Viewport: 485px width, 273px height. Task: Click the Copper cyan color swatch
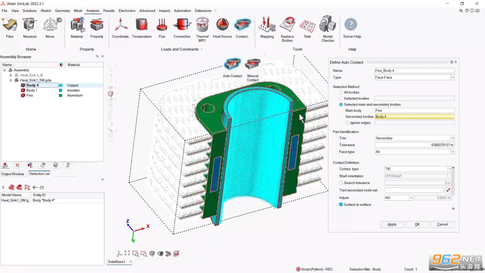[61, 85]
